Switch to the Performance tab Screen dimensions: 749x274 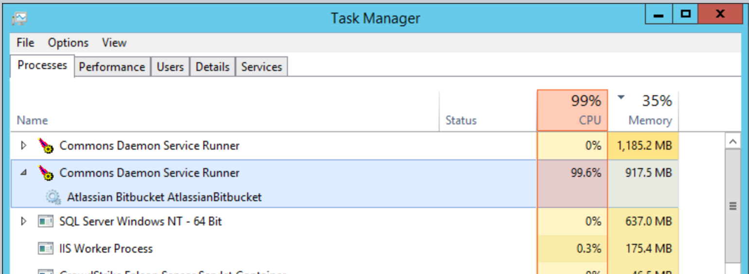(112, 67)
